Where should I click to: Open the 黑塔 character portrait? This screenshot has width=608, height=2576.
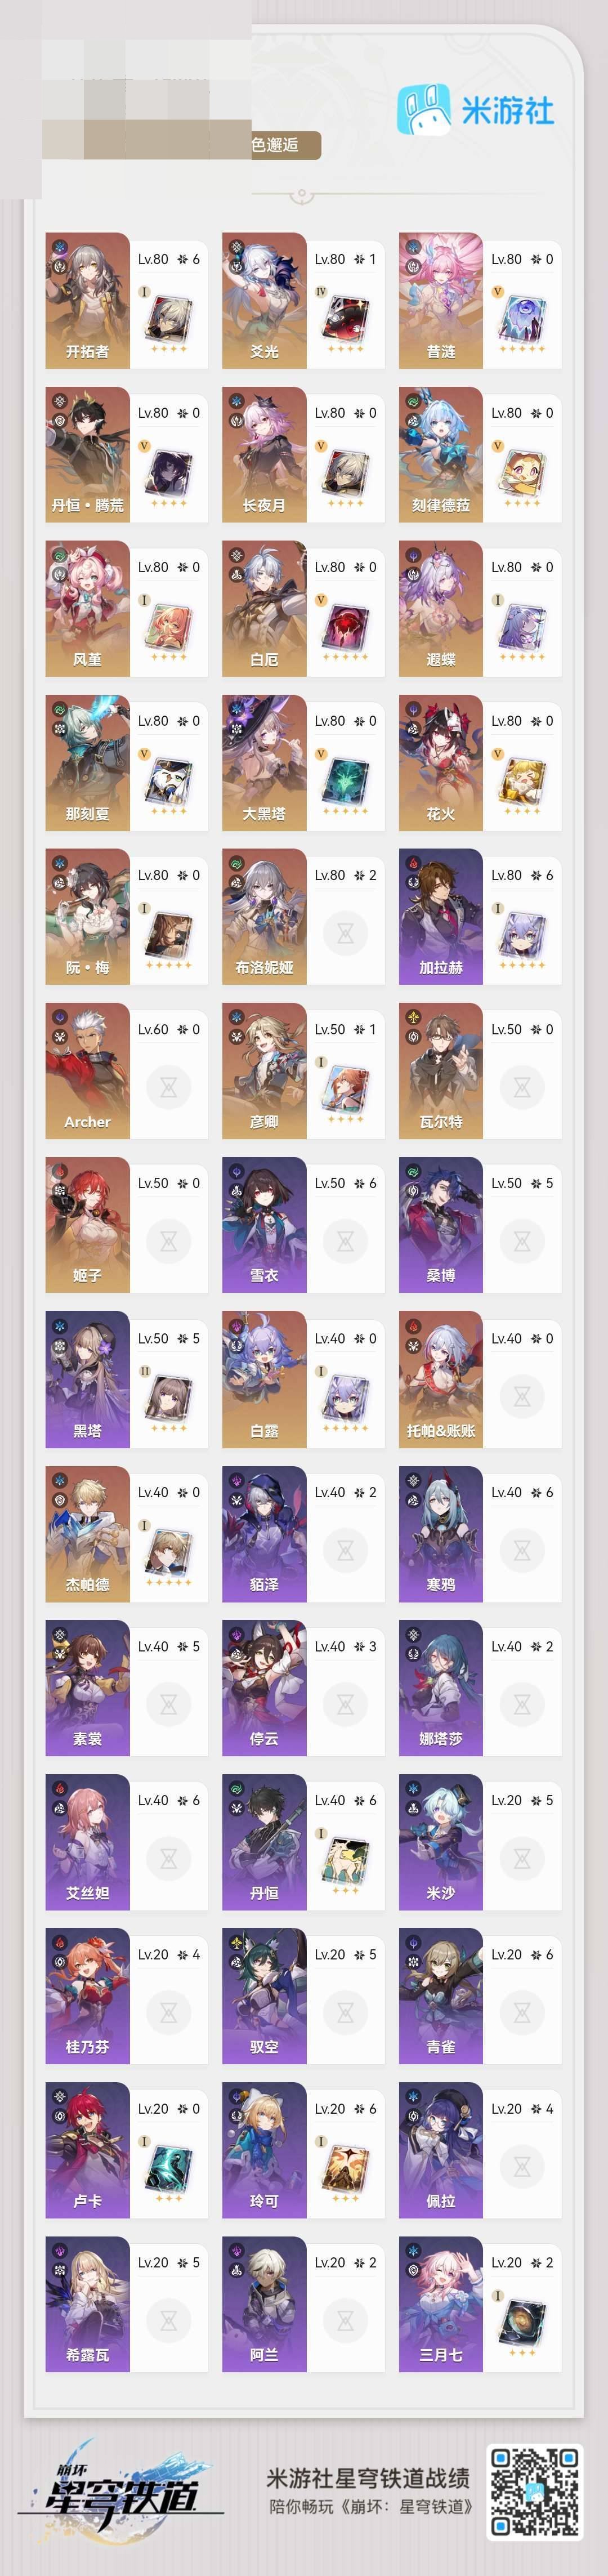pos(87,1379)
